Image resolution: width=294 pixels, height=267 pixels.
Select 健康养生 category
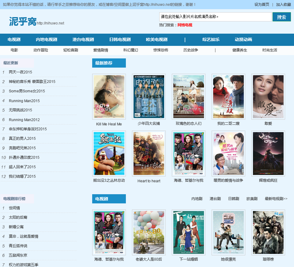[x=239, y=50]
